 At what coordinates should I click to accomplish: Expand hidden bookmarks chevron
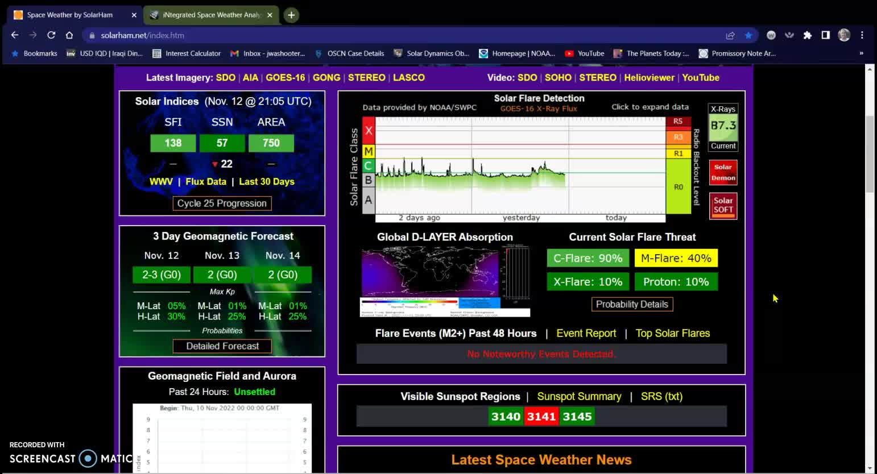[861, 53]
